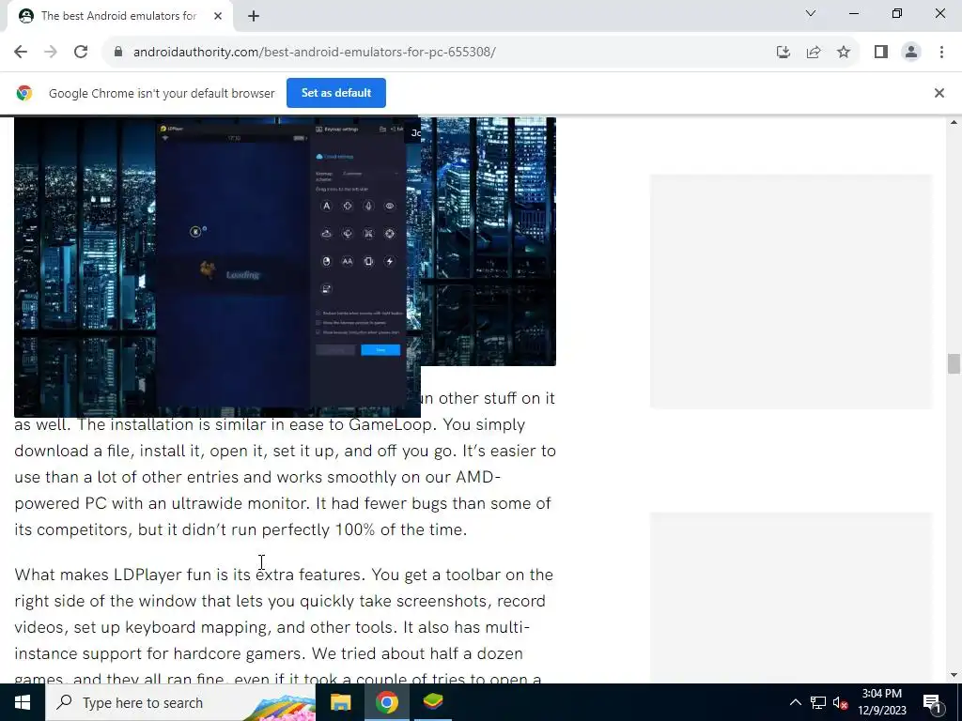Close the Android emulators tab
This screenshot has height=721, width=962.
(x=218, y=16)
